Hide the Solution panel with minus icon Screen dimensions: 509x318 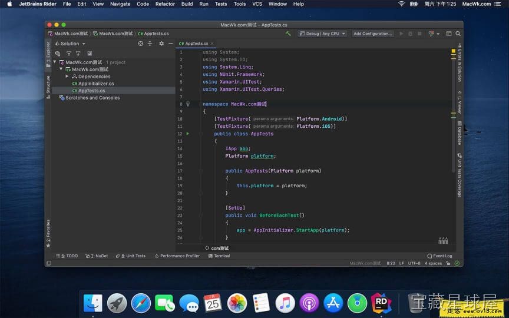pyautogui.click(x=170, y=44)
